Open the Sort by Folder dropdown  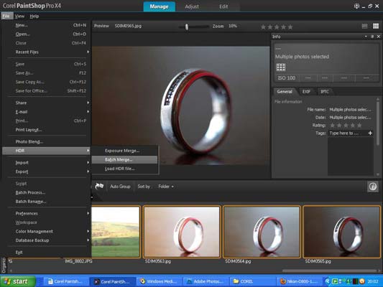click(166, 187)
